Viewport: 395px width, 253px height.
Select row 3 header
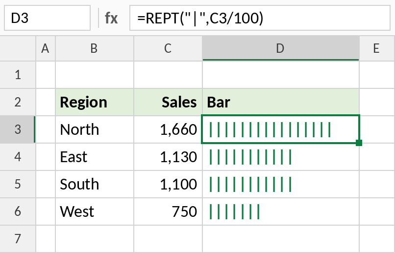[18, 129]
